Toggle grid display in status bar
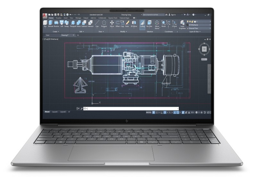 point(154,113)
